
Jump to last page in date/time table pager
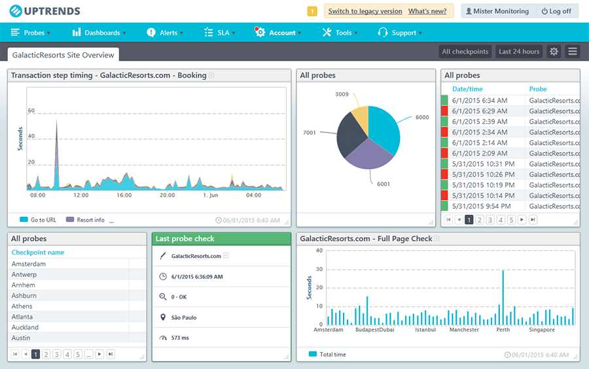tap(533, 220)
